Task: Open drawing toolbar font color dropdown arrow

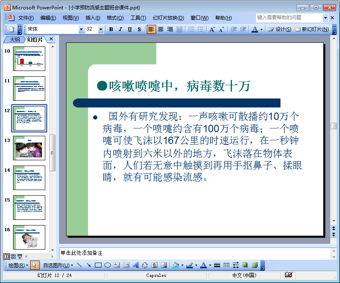Action: pyautogui.click(x=210, y=265)
